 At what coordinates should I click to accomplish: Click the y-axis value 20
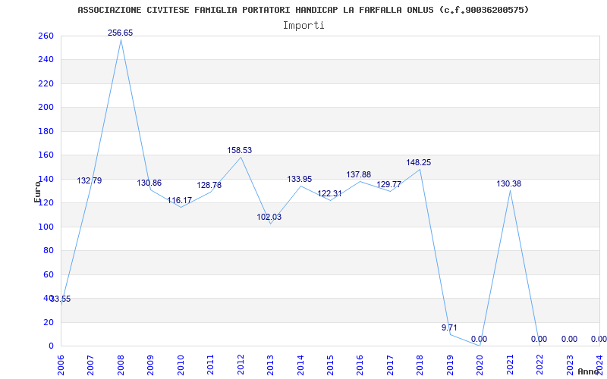(49, 322)
